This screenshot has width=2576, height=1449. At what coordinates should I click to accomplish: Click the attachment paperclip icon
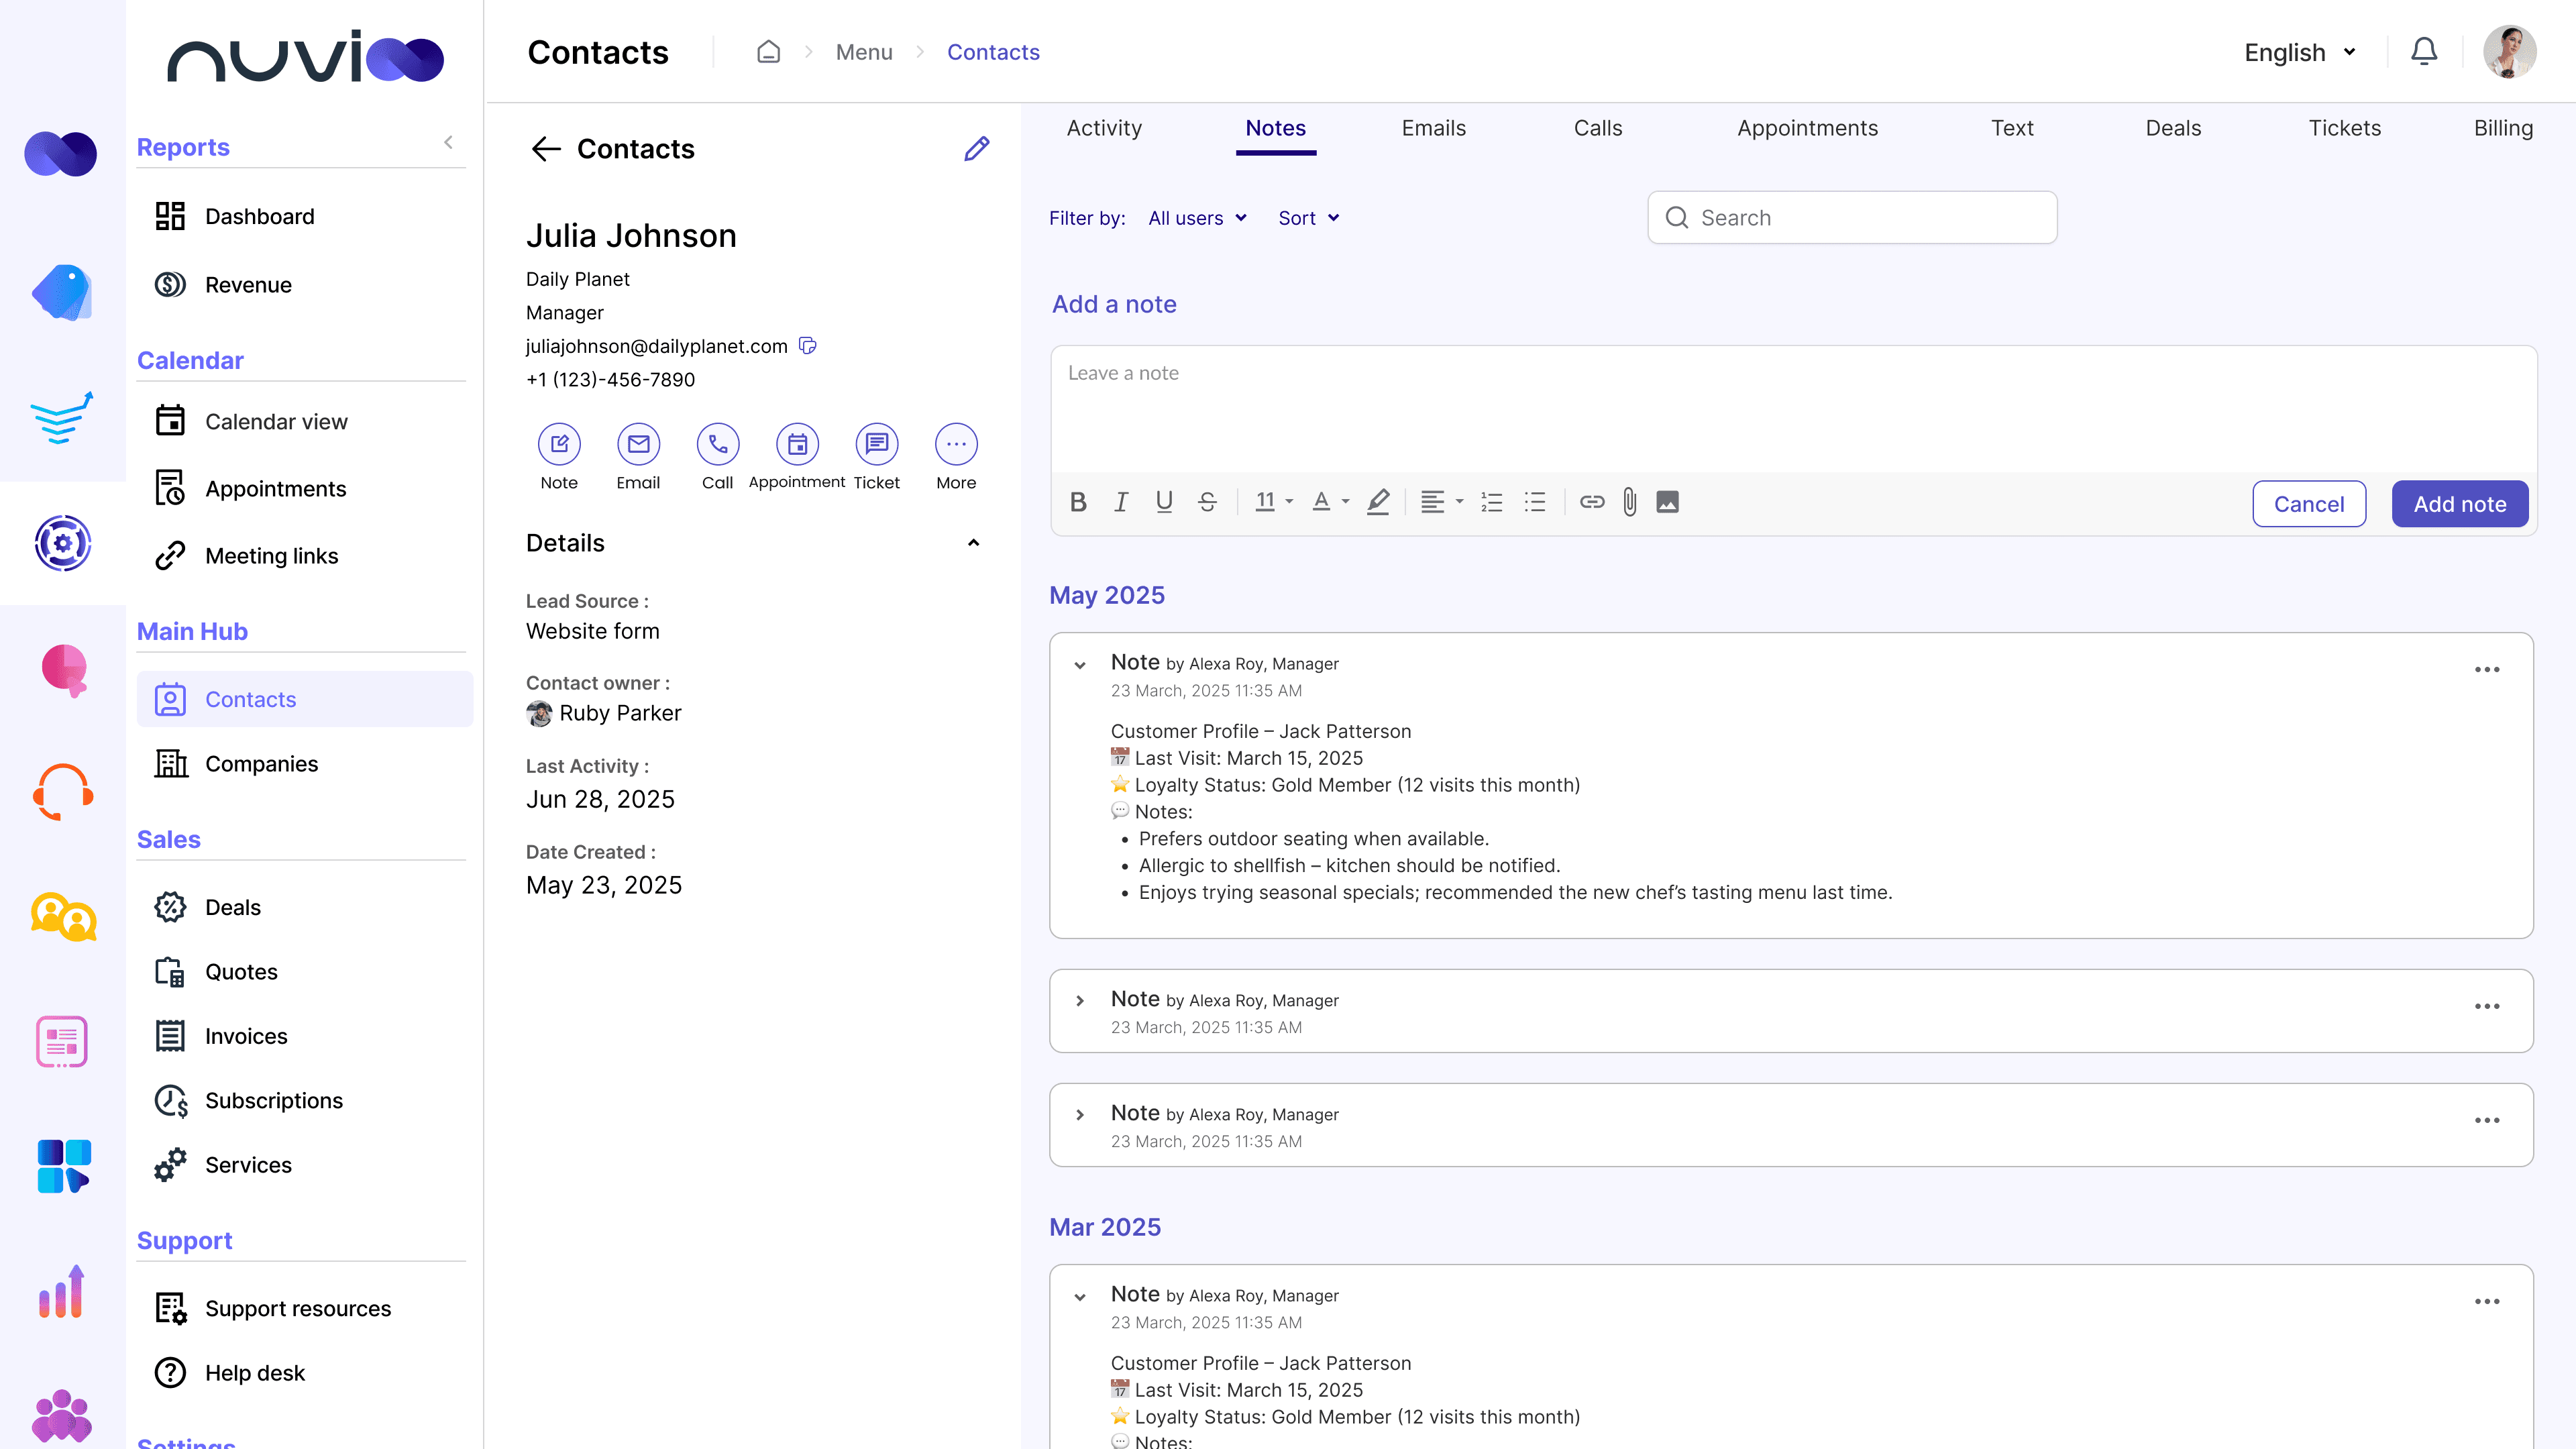[1630, 502]
